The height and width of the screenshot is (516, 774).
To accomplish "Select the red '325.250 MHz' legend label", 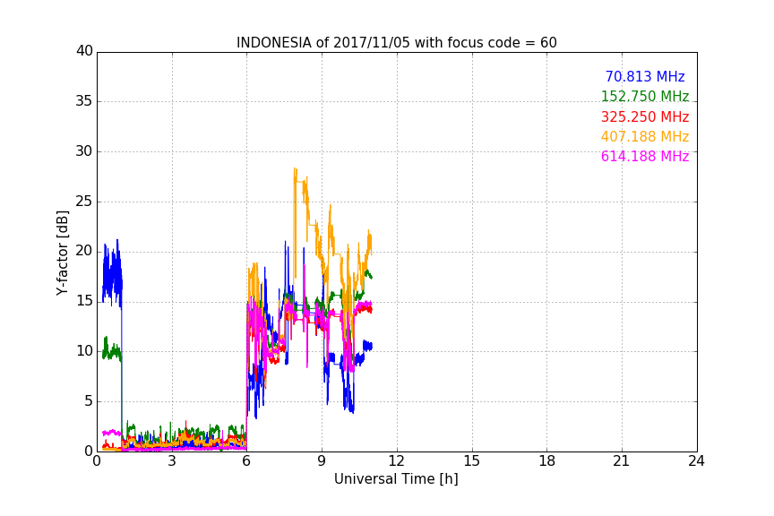I will pyautogui.click(x=645, y=116).
